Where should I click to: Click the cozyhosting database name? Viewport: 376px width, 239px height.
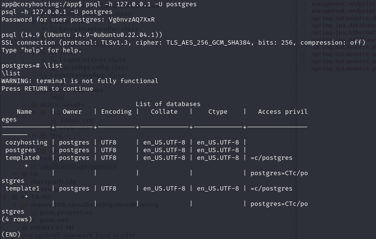tap(26, 142)
